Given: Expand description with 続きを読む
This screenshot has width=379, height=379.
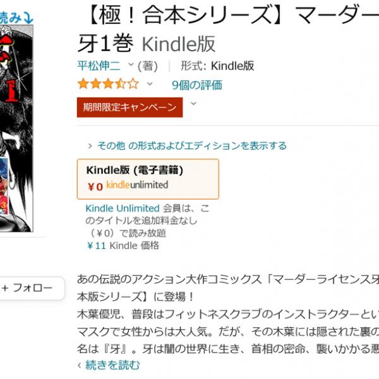Looking at the screenshot, I should tap(112, 364).
